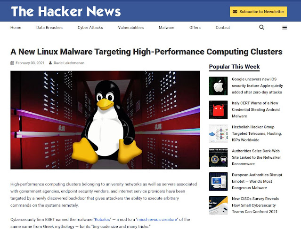
Task: Click the Subscribe to Newsletter button
Action: tap(259, 12)
